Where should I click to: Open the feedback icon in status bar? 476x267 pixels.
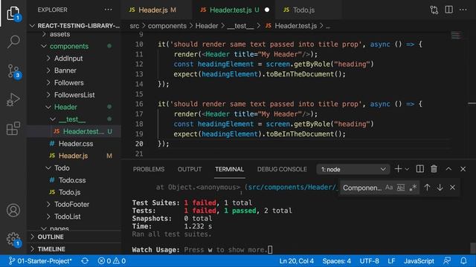click(447, 260)
